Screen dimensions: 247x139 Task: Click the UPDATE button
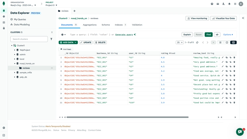(x=86, y=42)
